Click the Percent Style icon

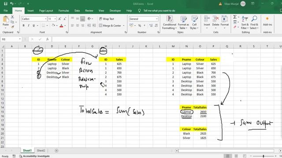140,25
